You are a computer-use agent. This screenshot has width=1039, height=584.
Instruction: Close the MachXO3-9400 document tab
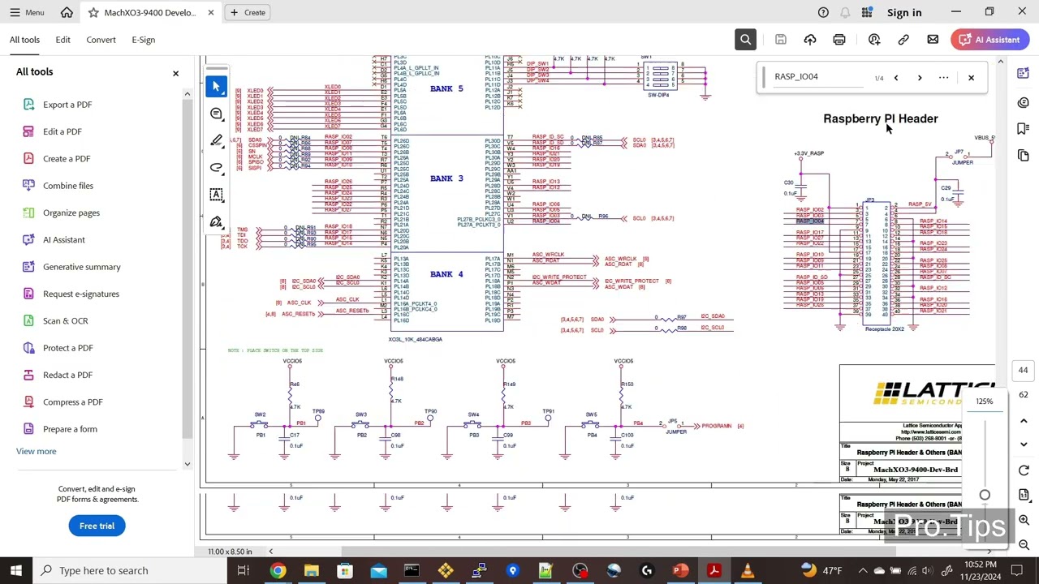(x=211, y=12)
